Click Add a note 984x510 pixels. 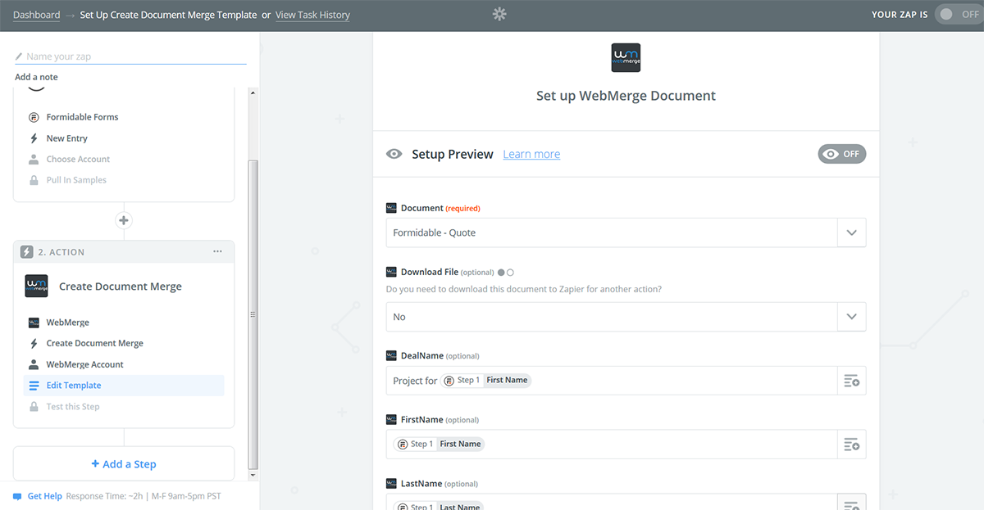click(36, 77)
